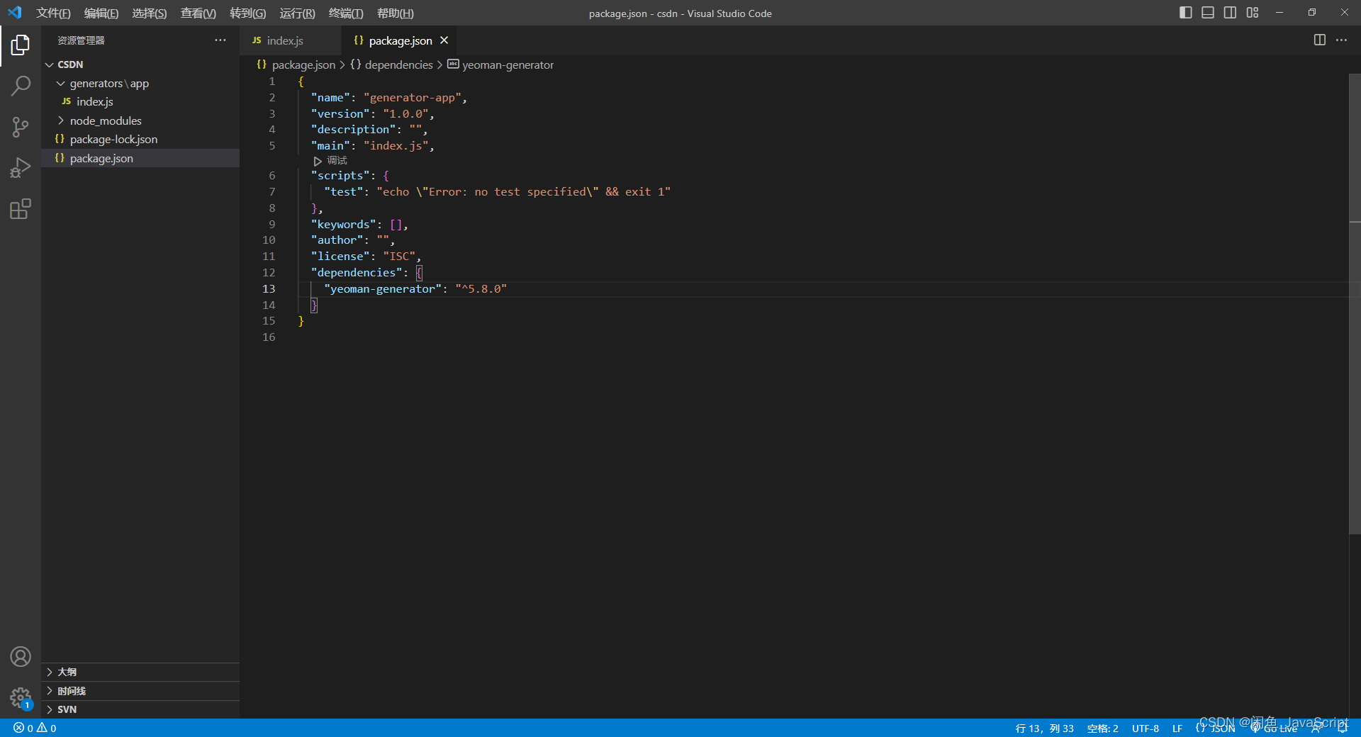Open the 终端(T) menu
Screen dimensions: 1361x737
(346, 13)
